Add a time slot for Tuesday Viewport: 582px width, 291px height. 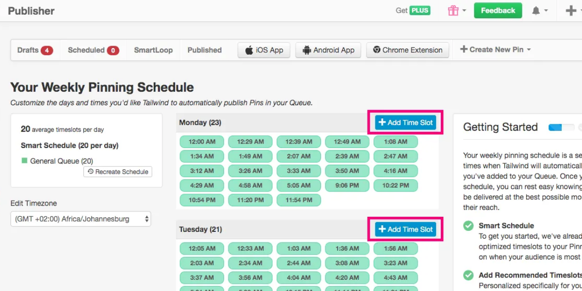coord(405,229)
